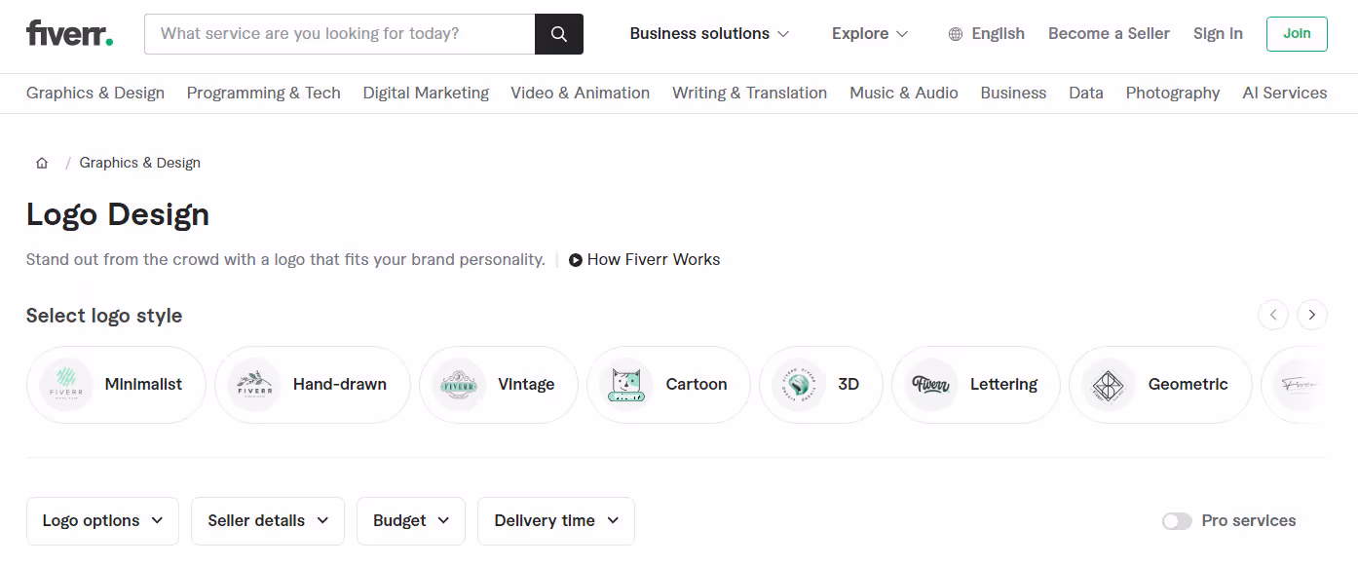
Task: Click Become a Seller link
Action: [x=1109, y=34]
